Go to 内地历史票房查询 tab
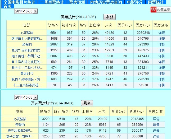 coord(106,2)
